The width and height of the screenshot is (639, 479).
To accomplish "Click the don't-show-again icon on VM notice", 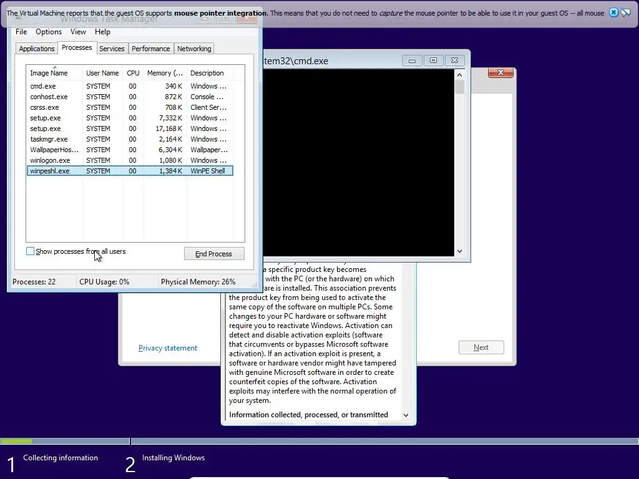I will coord(625,12).
